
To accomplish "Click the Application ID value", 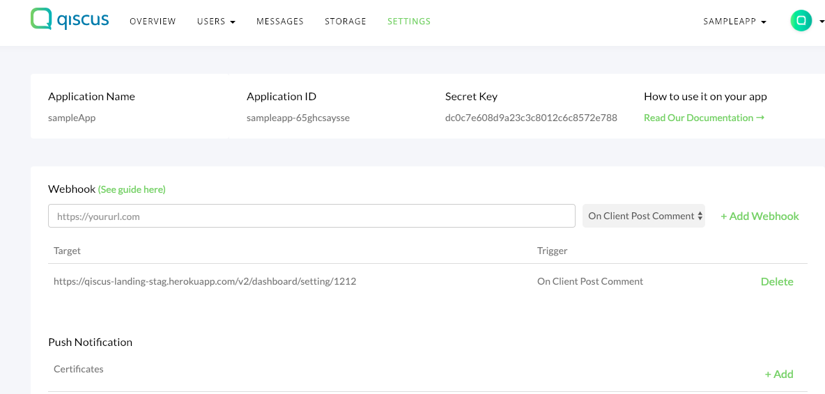I will tap(298, 118).
